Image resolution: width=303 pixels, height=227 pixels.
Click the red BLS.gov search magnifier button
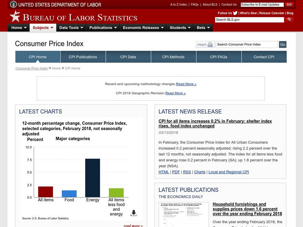pos(289,20)
